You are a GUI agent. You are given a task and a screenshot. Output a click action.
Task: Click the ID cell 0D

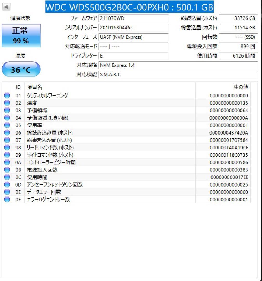tap(18, 185)
